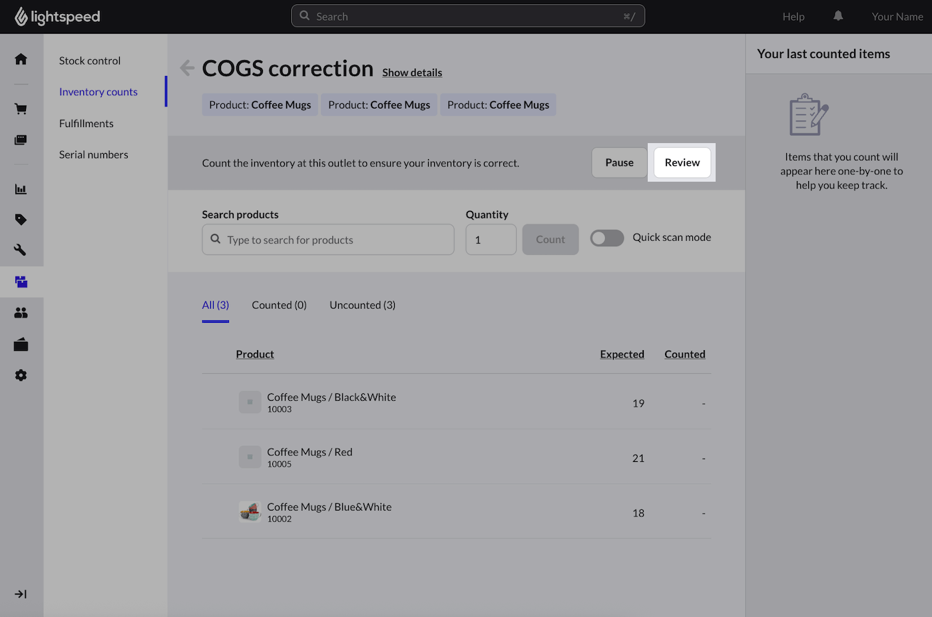Open Serial numbers section
This screenshot has height=617, width=932.
94,154
